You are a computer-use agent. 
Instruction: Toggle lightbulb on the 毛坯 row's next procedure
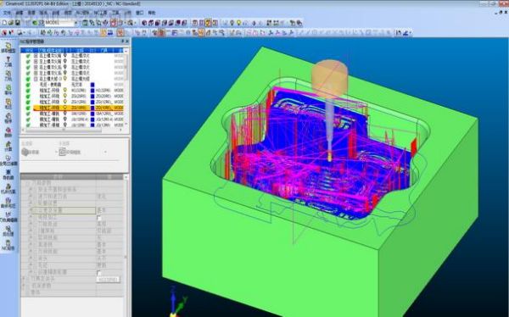[65, 90]
